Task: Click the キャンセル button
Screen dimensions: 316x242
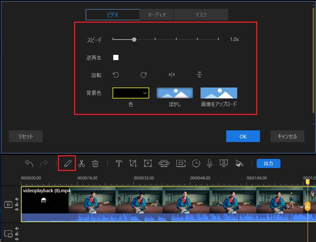Action: pyautogui.click(x=287, y=136)
